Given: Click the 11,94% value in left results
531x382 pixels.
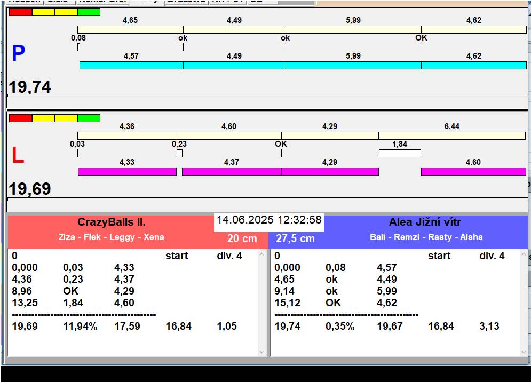Looking at the screenshot, I should 80,326.
